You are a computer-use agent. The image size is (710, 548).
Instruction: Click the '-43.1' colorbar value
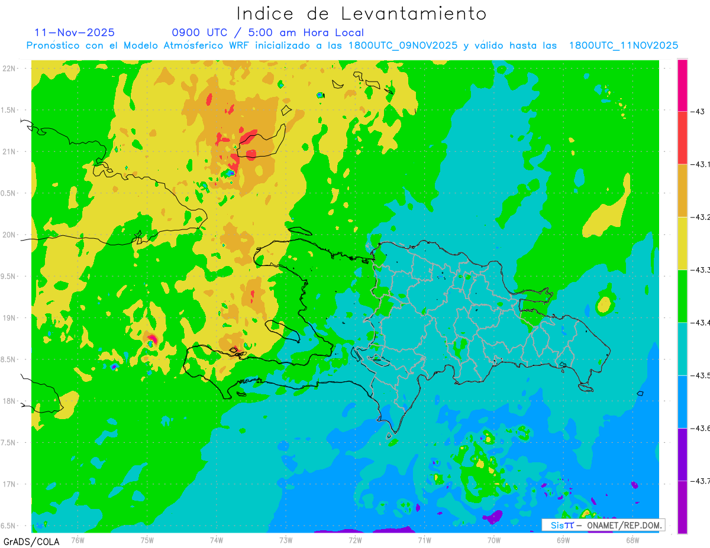point(700,164)
